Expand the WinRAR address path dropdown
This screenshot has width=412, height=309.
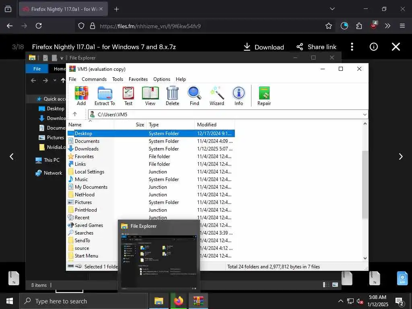[365, 114]
